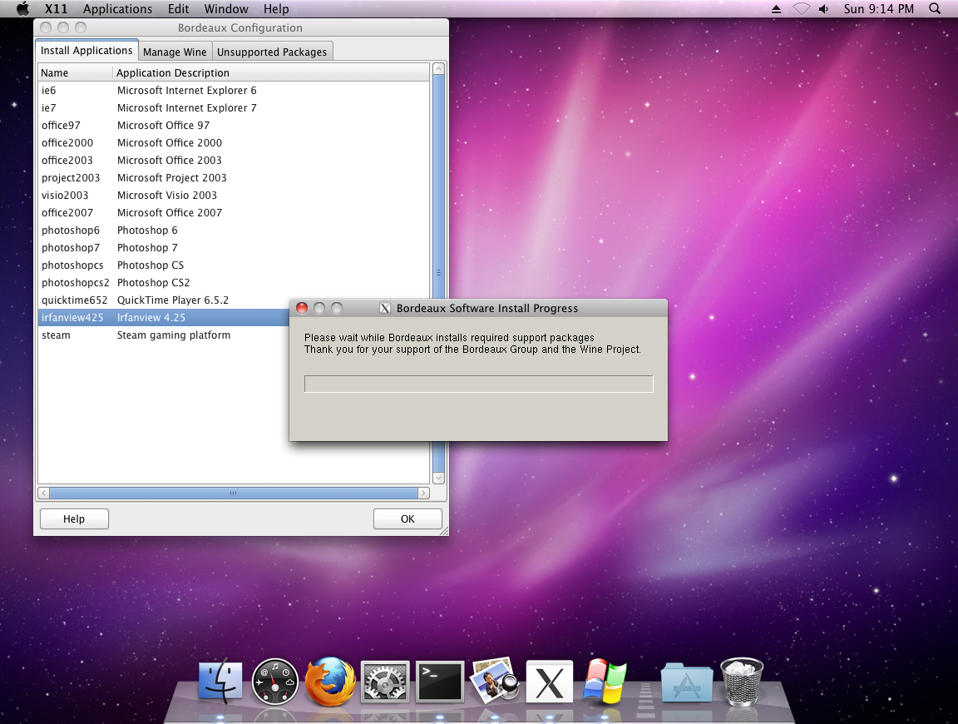Screen dimensions: 958x724
Task: Click the installation progress bar
Action: point(478,384)
